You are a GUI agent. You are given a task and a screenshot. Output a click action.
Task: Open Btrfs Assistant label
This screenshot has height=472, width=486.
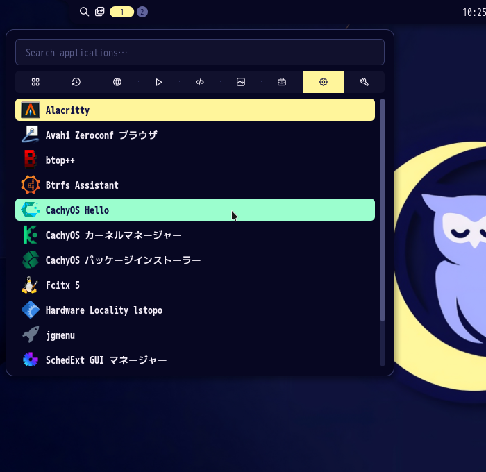[82, 185]
